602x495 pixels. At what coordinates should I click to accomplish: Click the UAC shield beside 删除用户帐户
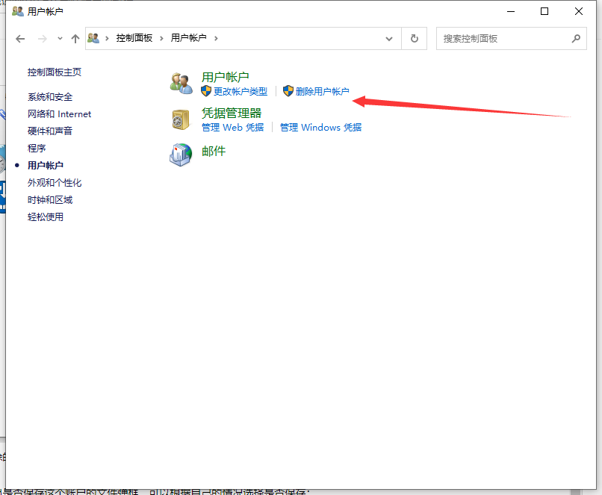tap(288, 91)
